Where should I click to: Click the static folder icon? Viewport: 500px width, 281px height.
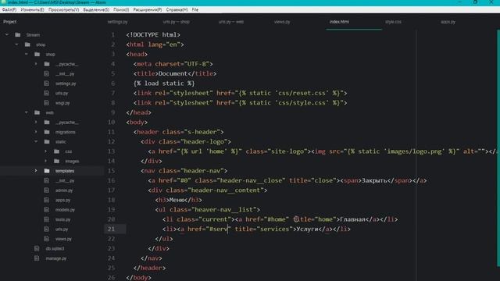coord(47,142)
